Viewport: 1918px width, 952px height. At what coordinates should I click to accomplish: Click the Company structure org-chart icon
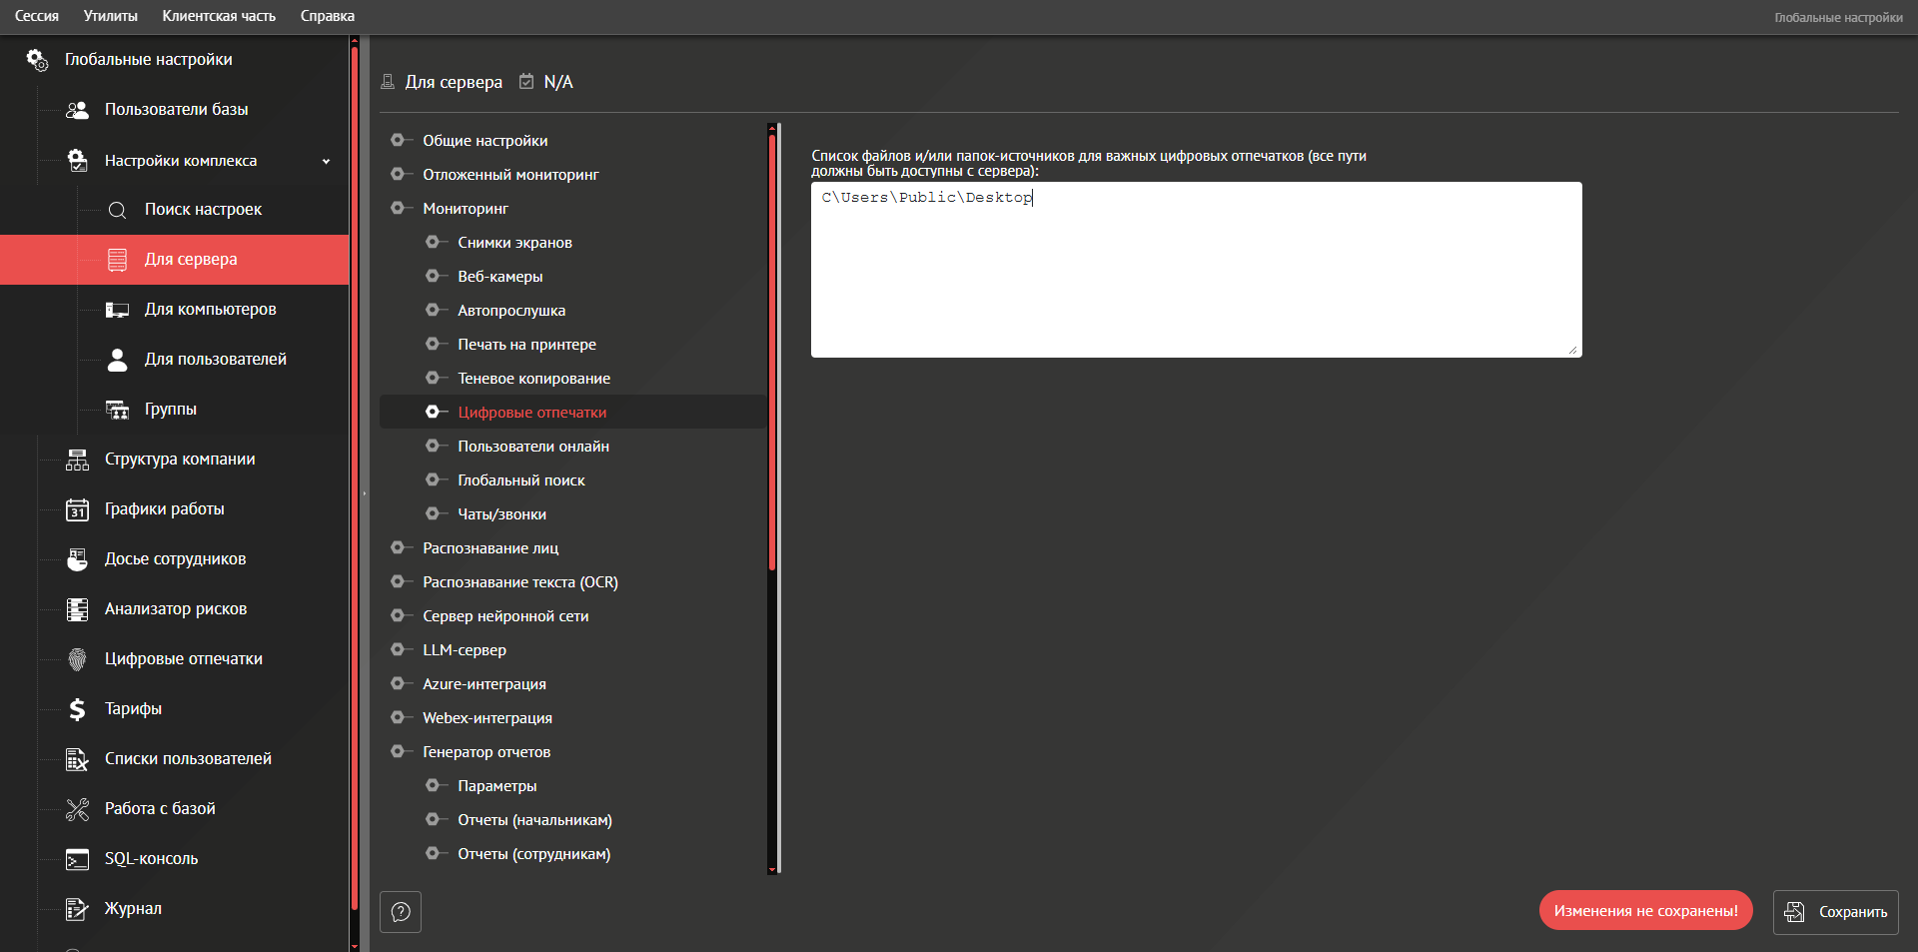[x=77, y=460]
